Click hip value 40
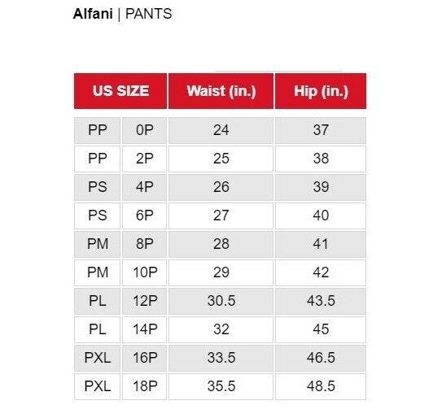Screen dimensions: 442x418 coord(321,216)
